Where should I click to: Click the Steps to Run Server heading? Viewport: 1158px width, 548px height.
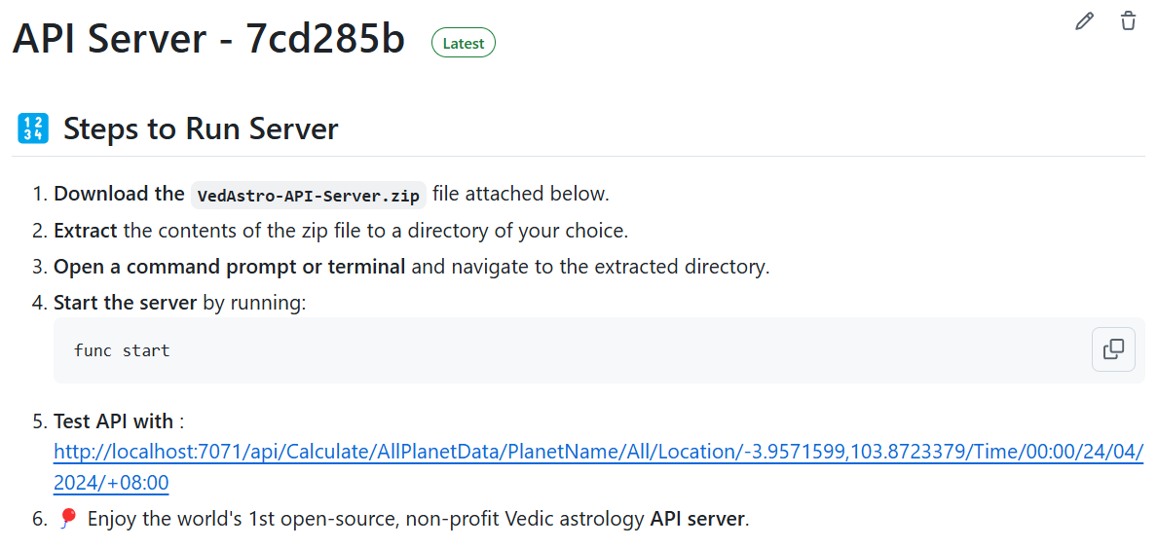[x=200, y=128]
